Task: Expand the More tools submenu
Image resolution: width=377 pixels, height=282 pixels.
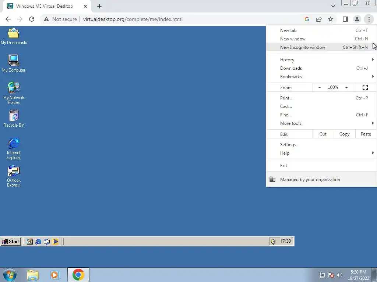Action: point(321,123)
